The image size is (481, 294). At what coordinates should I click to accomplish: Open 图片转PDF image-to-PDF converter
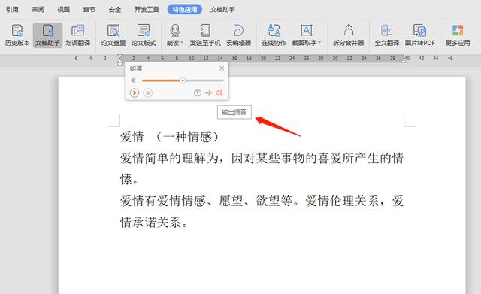click(419, 35)
